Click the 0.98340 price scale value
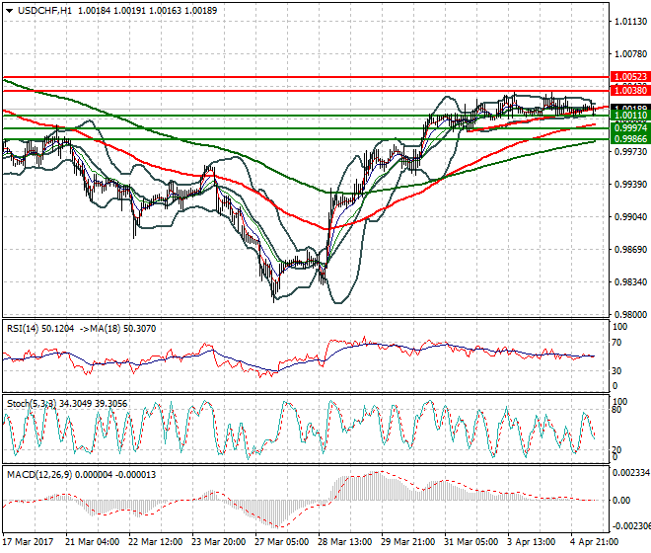 [x=630, y=281]
